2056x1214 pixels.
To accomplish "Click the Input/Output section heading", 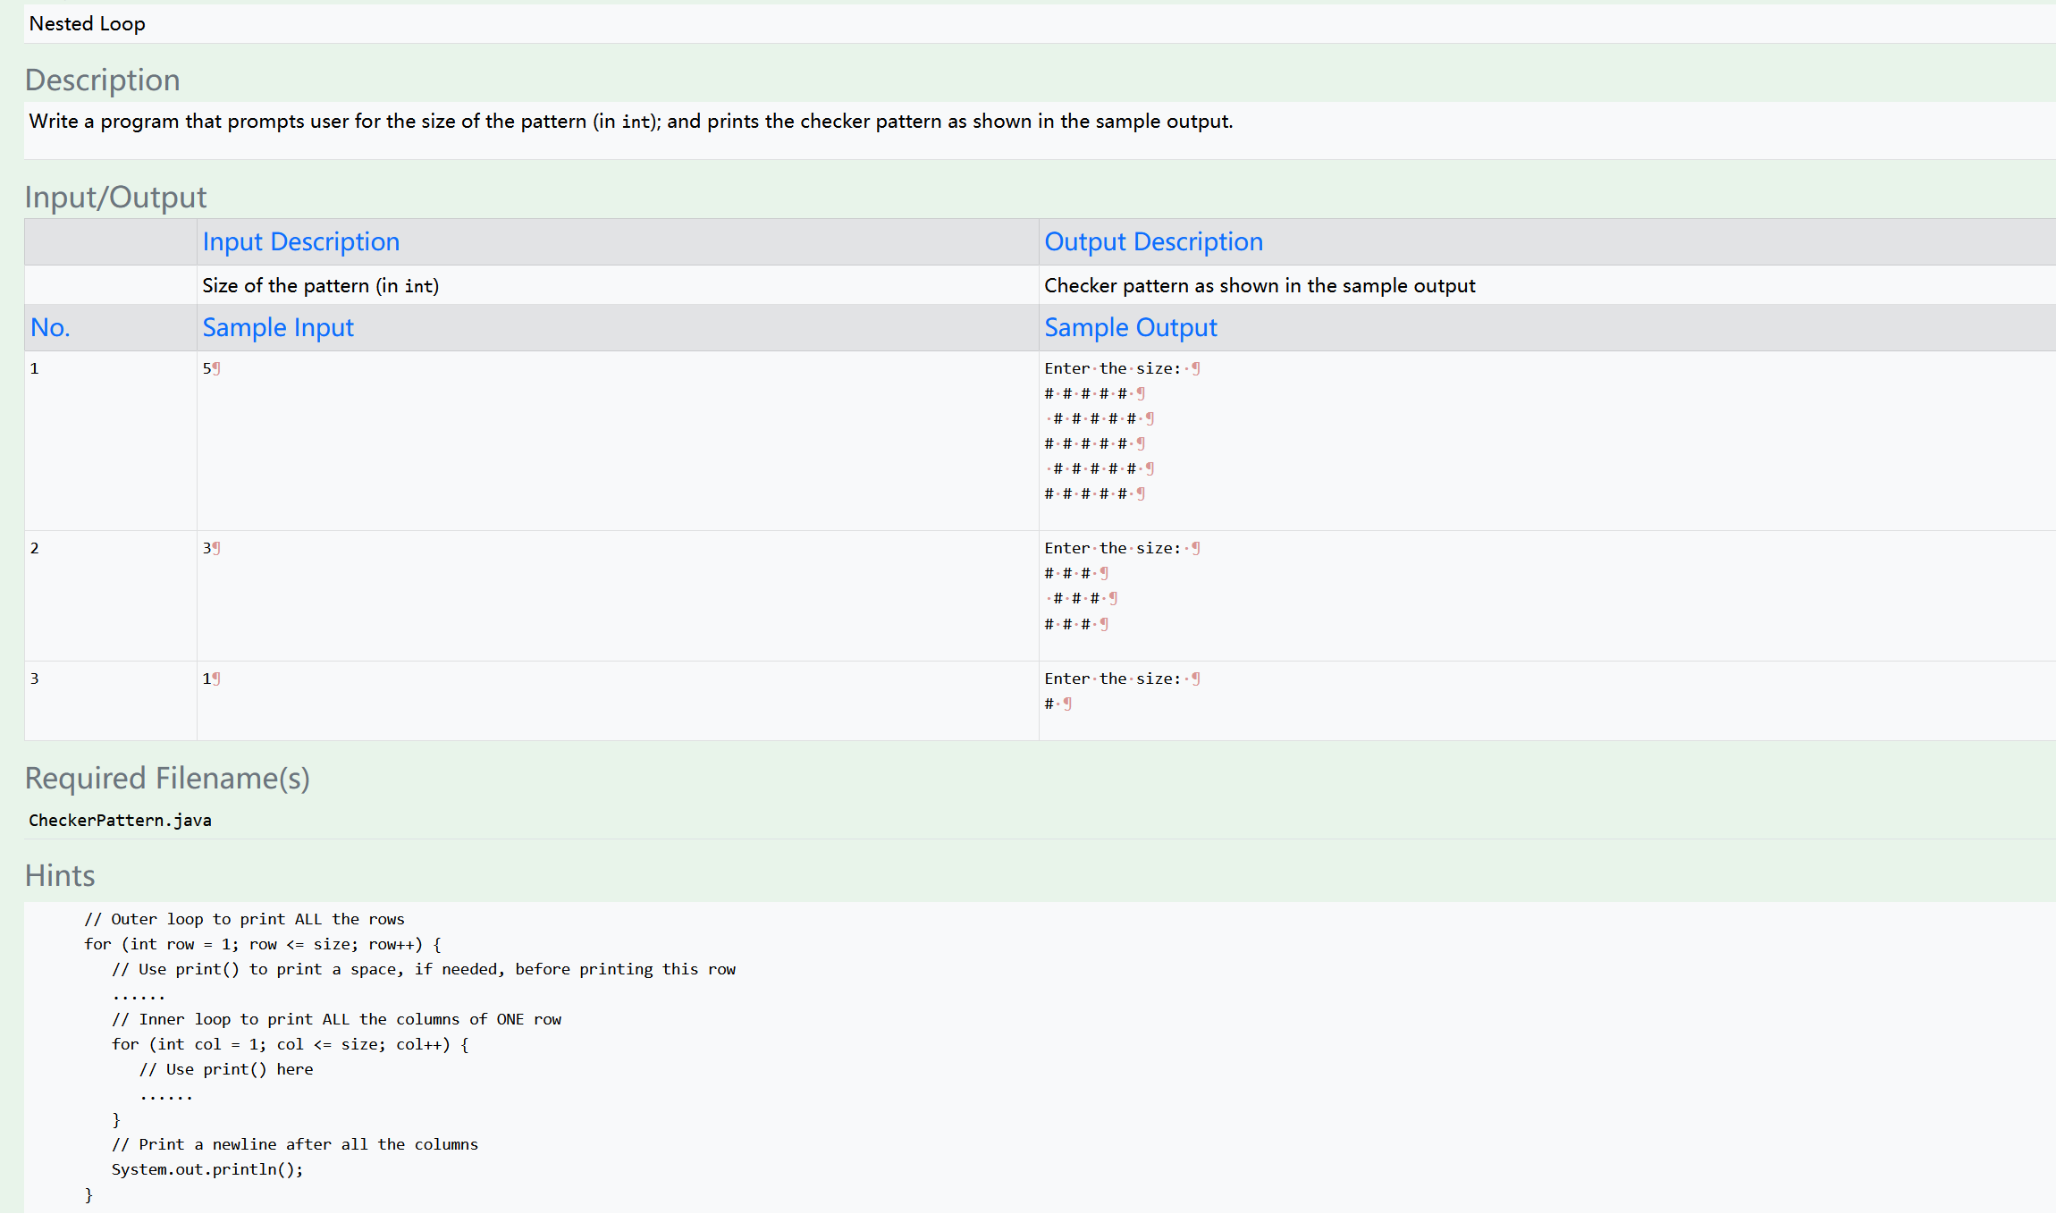I will click(116, 197).
